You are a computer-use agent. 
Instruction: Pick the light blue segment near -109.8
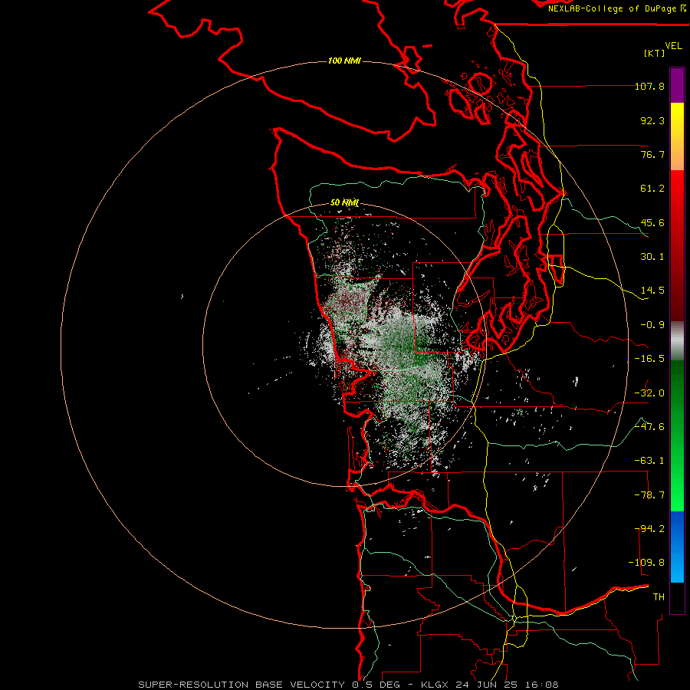point(677,566)
